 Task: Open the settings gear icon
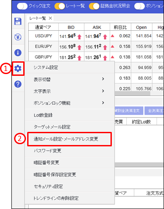(x=18, y=68)
